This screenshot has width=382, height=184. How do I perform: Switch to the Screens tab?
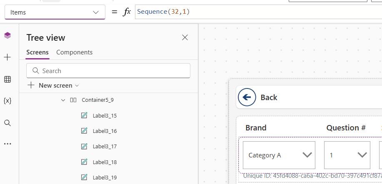[37, 52]
